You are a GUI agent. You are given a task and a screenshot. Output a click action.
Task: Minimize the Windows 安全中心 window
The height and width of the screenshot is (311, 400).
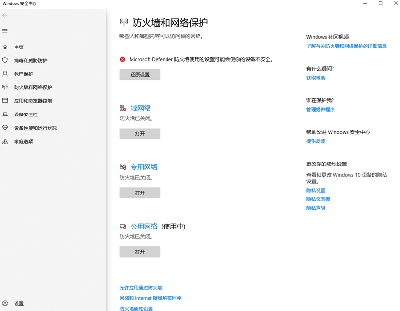pos(365,3)
